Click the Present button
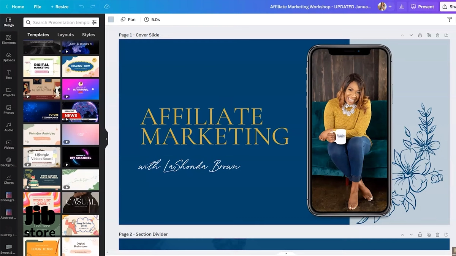456x256 pixels. pyautogui.click(x=423, y=6)
